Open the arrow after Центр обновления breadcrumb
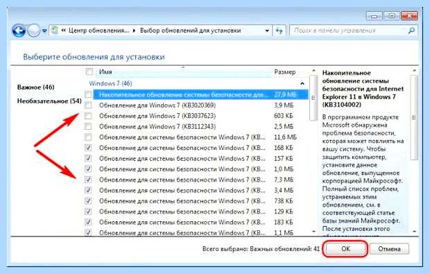The height and width of the screenshot is (274, 430). coord(134,31)
